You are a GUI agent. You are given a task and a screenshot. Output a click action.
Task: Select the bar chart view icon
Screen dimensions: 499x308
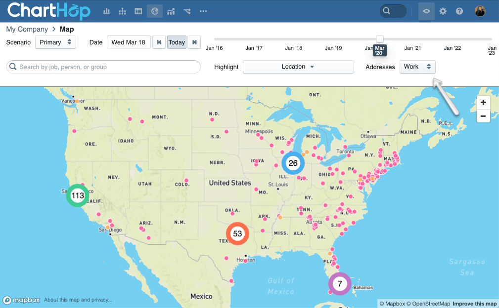pyautogui.click(x=106, y=10)
